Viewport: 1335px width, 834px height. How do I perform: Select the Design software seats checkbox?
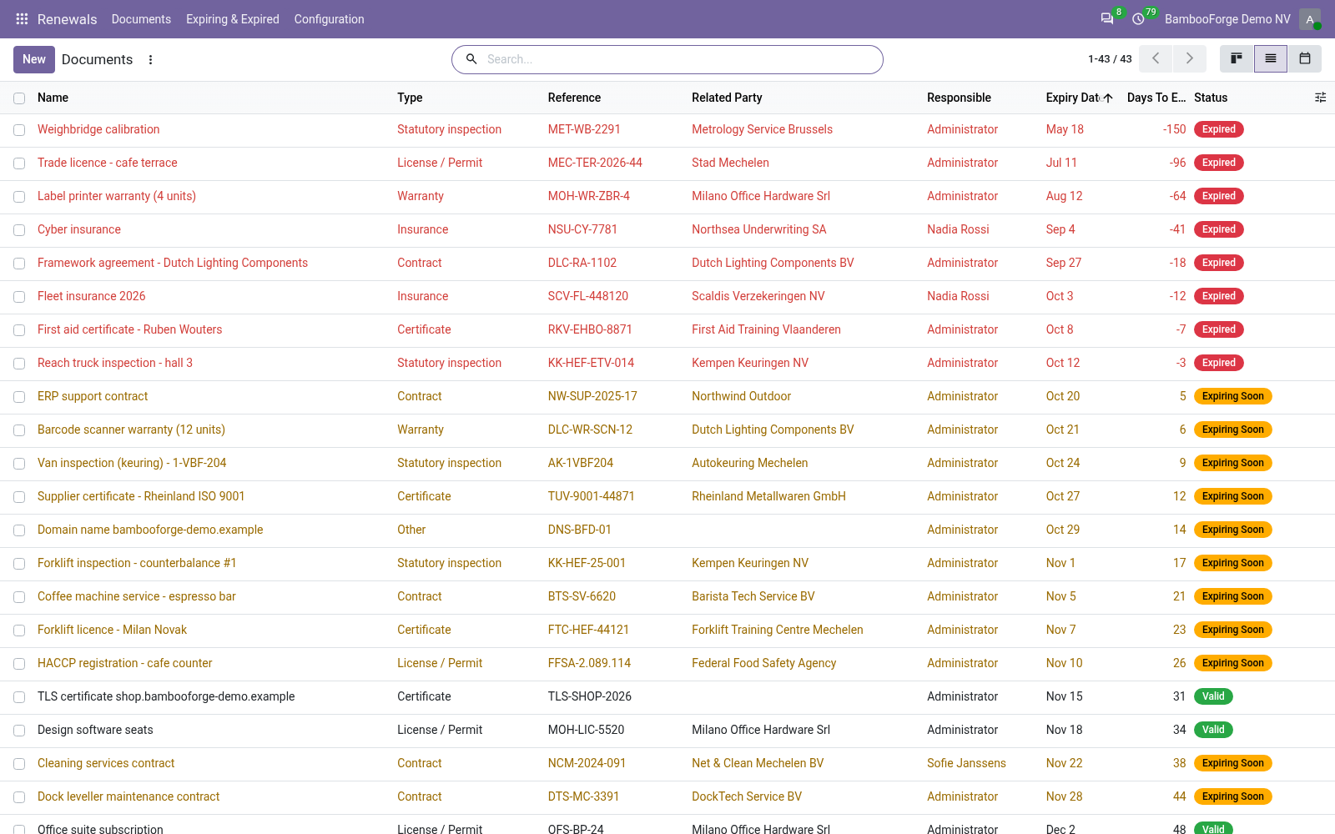click(19, 731)
